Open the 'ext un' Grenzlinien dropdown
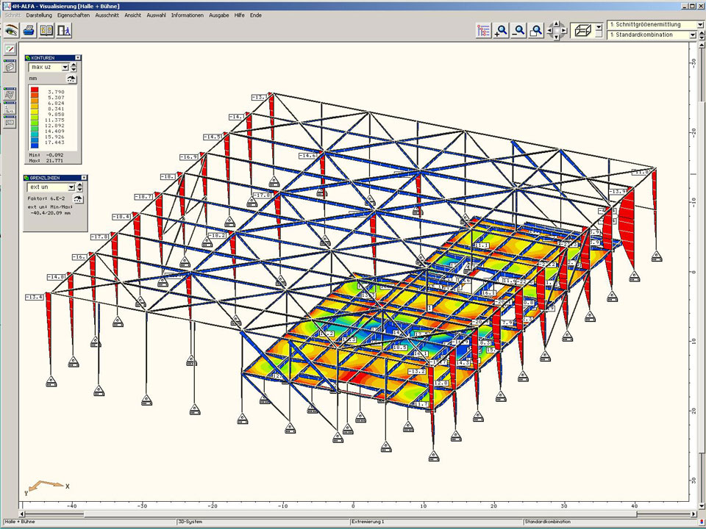706x529 pixels. tap(71, 187)
